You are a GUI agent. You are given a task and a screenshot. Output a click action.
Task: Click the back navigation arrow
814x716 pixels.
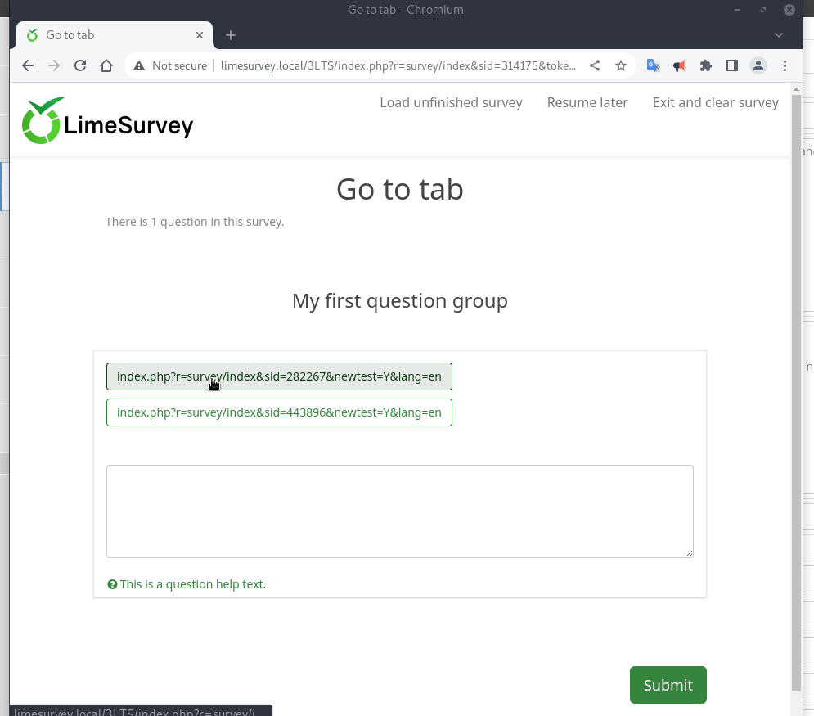click(28, 65)
